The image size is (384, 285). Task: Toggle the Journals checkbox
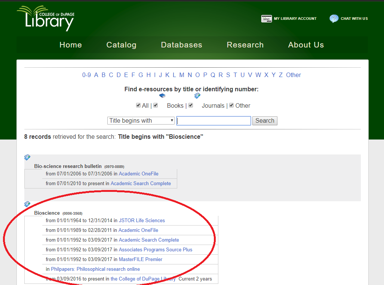pos(191,105)
